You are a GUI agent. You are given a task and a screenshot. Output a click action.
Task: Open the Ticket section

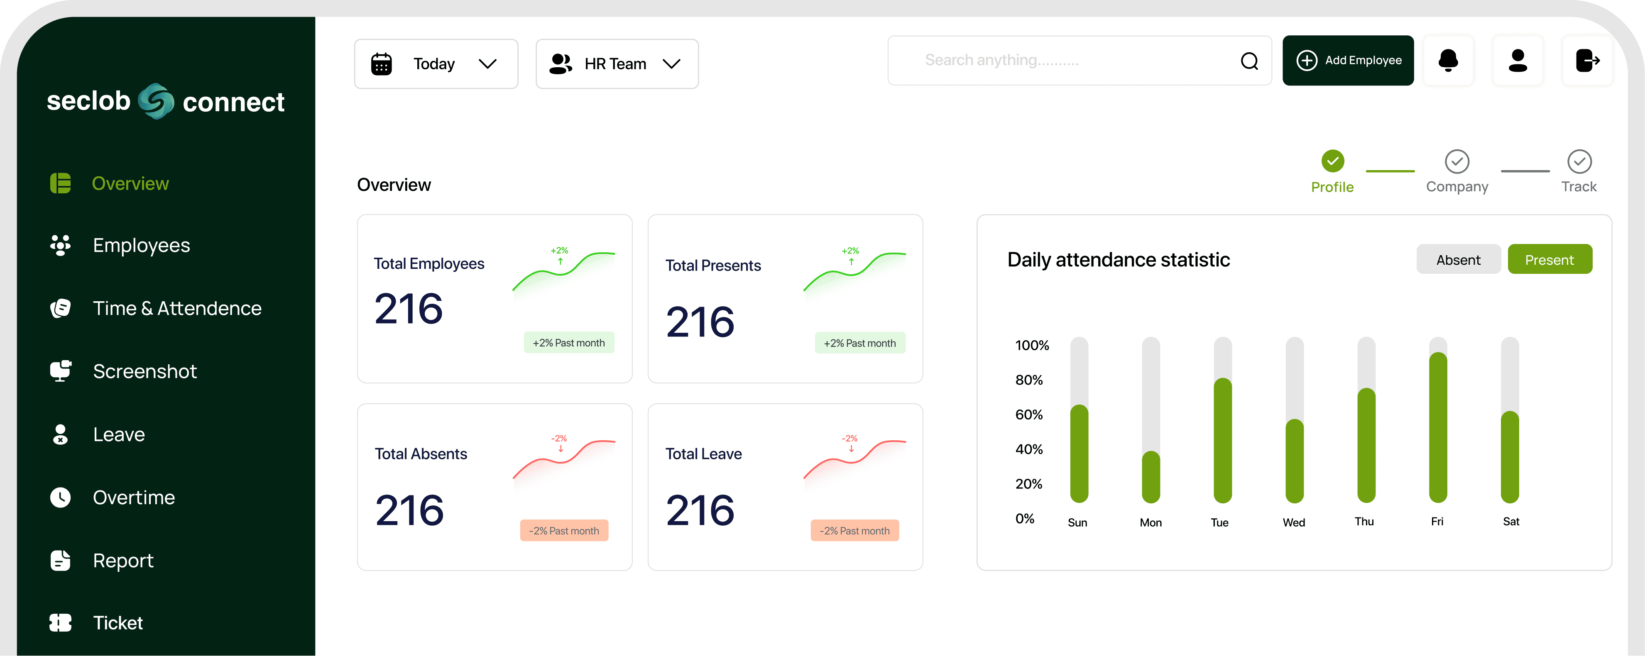(117, 623)
